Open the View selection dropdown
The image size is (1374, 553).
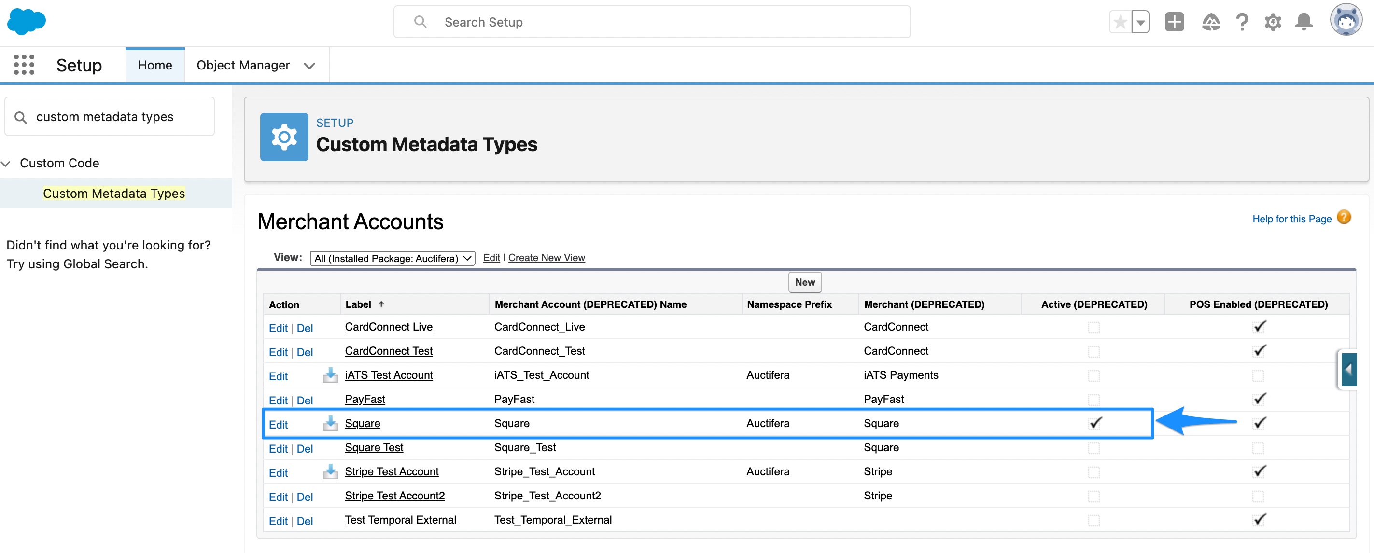click(392, 259)
